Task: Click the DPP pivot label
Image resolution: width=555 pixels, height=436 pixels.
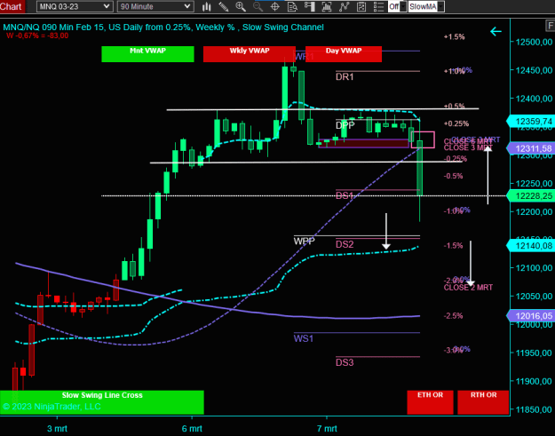Action: tap(345, 125)
